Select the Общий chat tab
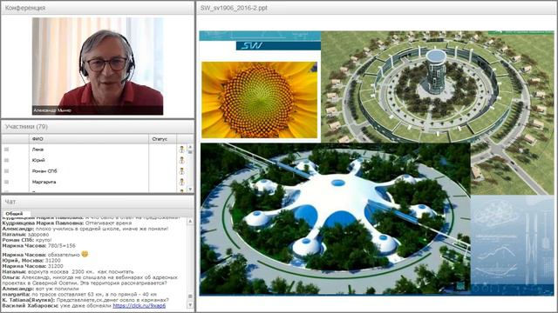 coord(14,214)
